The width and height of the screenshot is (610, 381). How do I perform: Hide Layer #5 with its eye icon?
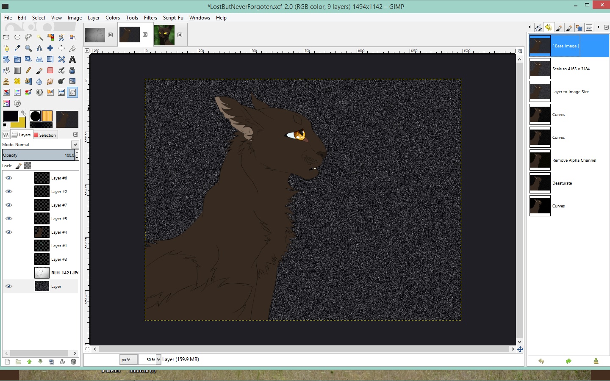click(8, 218)
